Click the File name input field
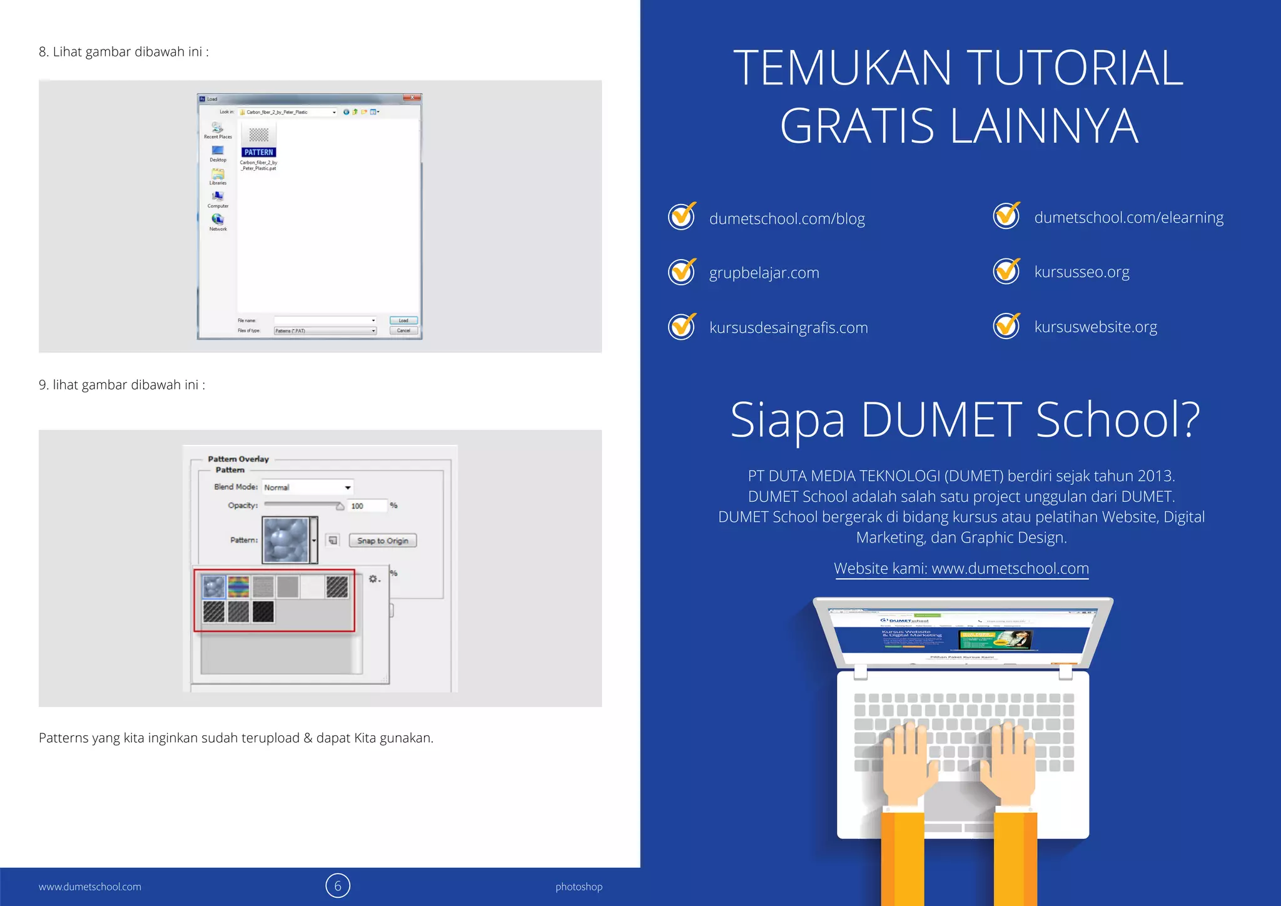 point(325,320)
